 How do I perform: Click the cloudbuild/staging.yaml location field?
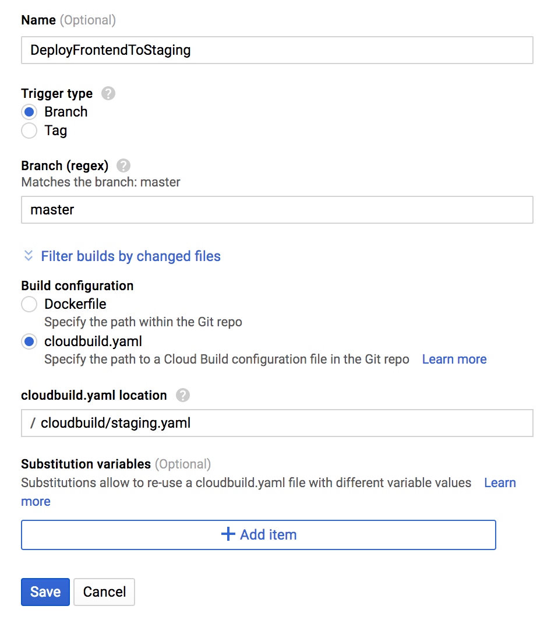277,423
